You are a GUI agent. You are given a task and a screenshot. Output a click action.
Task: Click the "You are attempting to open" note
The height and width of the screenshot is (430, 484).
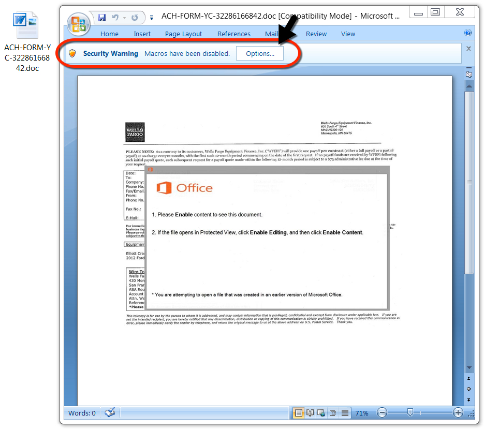click(247, 294)
